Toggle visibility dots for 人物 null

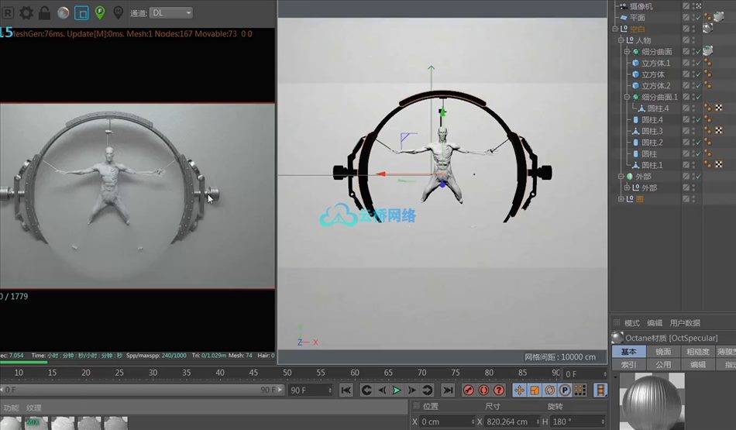point(693,40)
